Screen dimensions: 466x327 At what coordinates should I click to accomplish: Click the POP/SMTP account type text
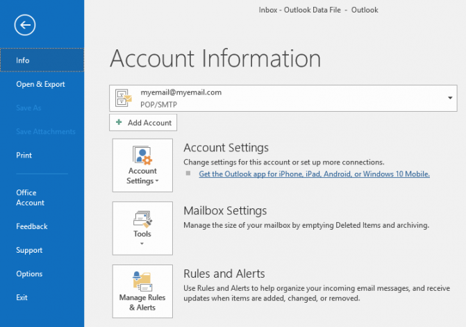pyautogui.click(x=159, y=105)
